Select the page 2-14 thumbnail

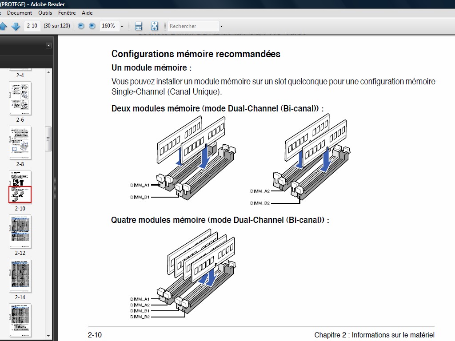(20, 276)
